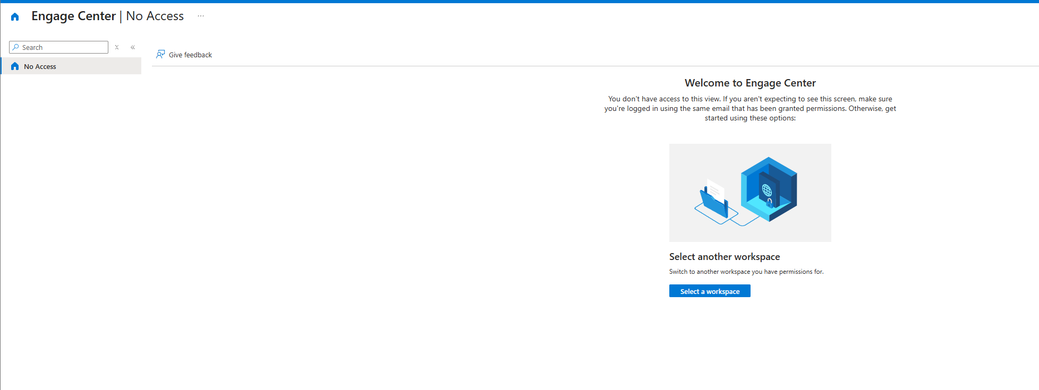1039x390 pixels.
Task: Click the Engage Center home icon in header
Action: (x=15, y=17)
